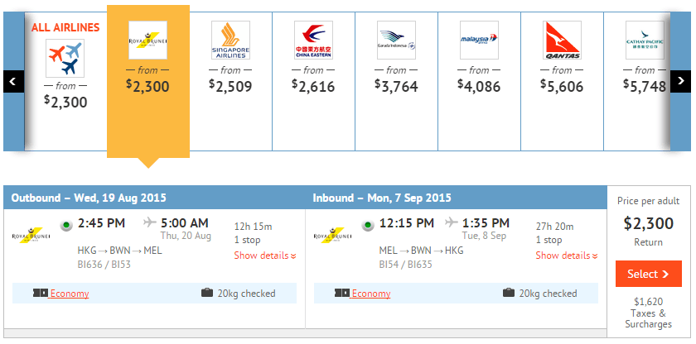
Task: Open inbound Economy fare link
Action: pyautogui.click(x=371, y=294)
